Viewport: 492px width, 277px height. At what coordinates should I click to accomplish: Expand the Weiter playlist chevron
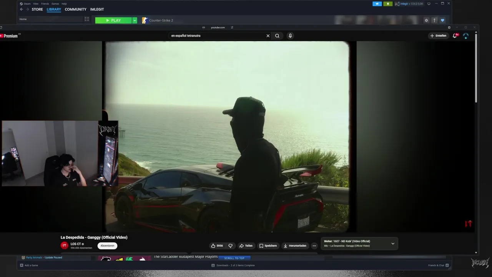[x=393, y=244]
